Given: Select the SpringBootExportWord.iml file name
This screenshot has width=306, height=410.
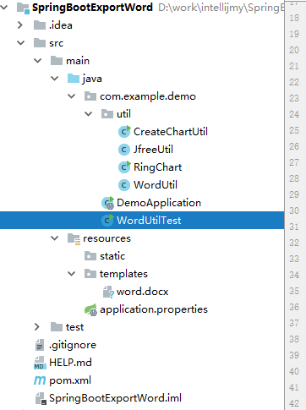Looking at the screenshot, I should [115, 398].
